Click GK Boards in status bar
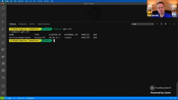 coord(30,98)
